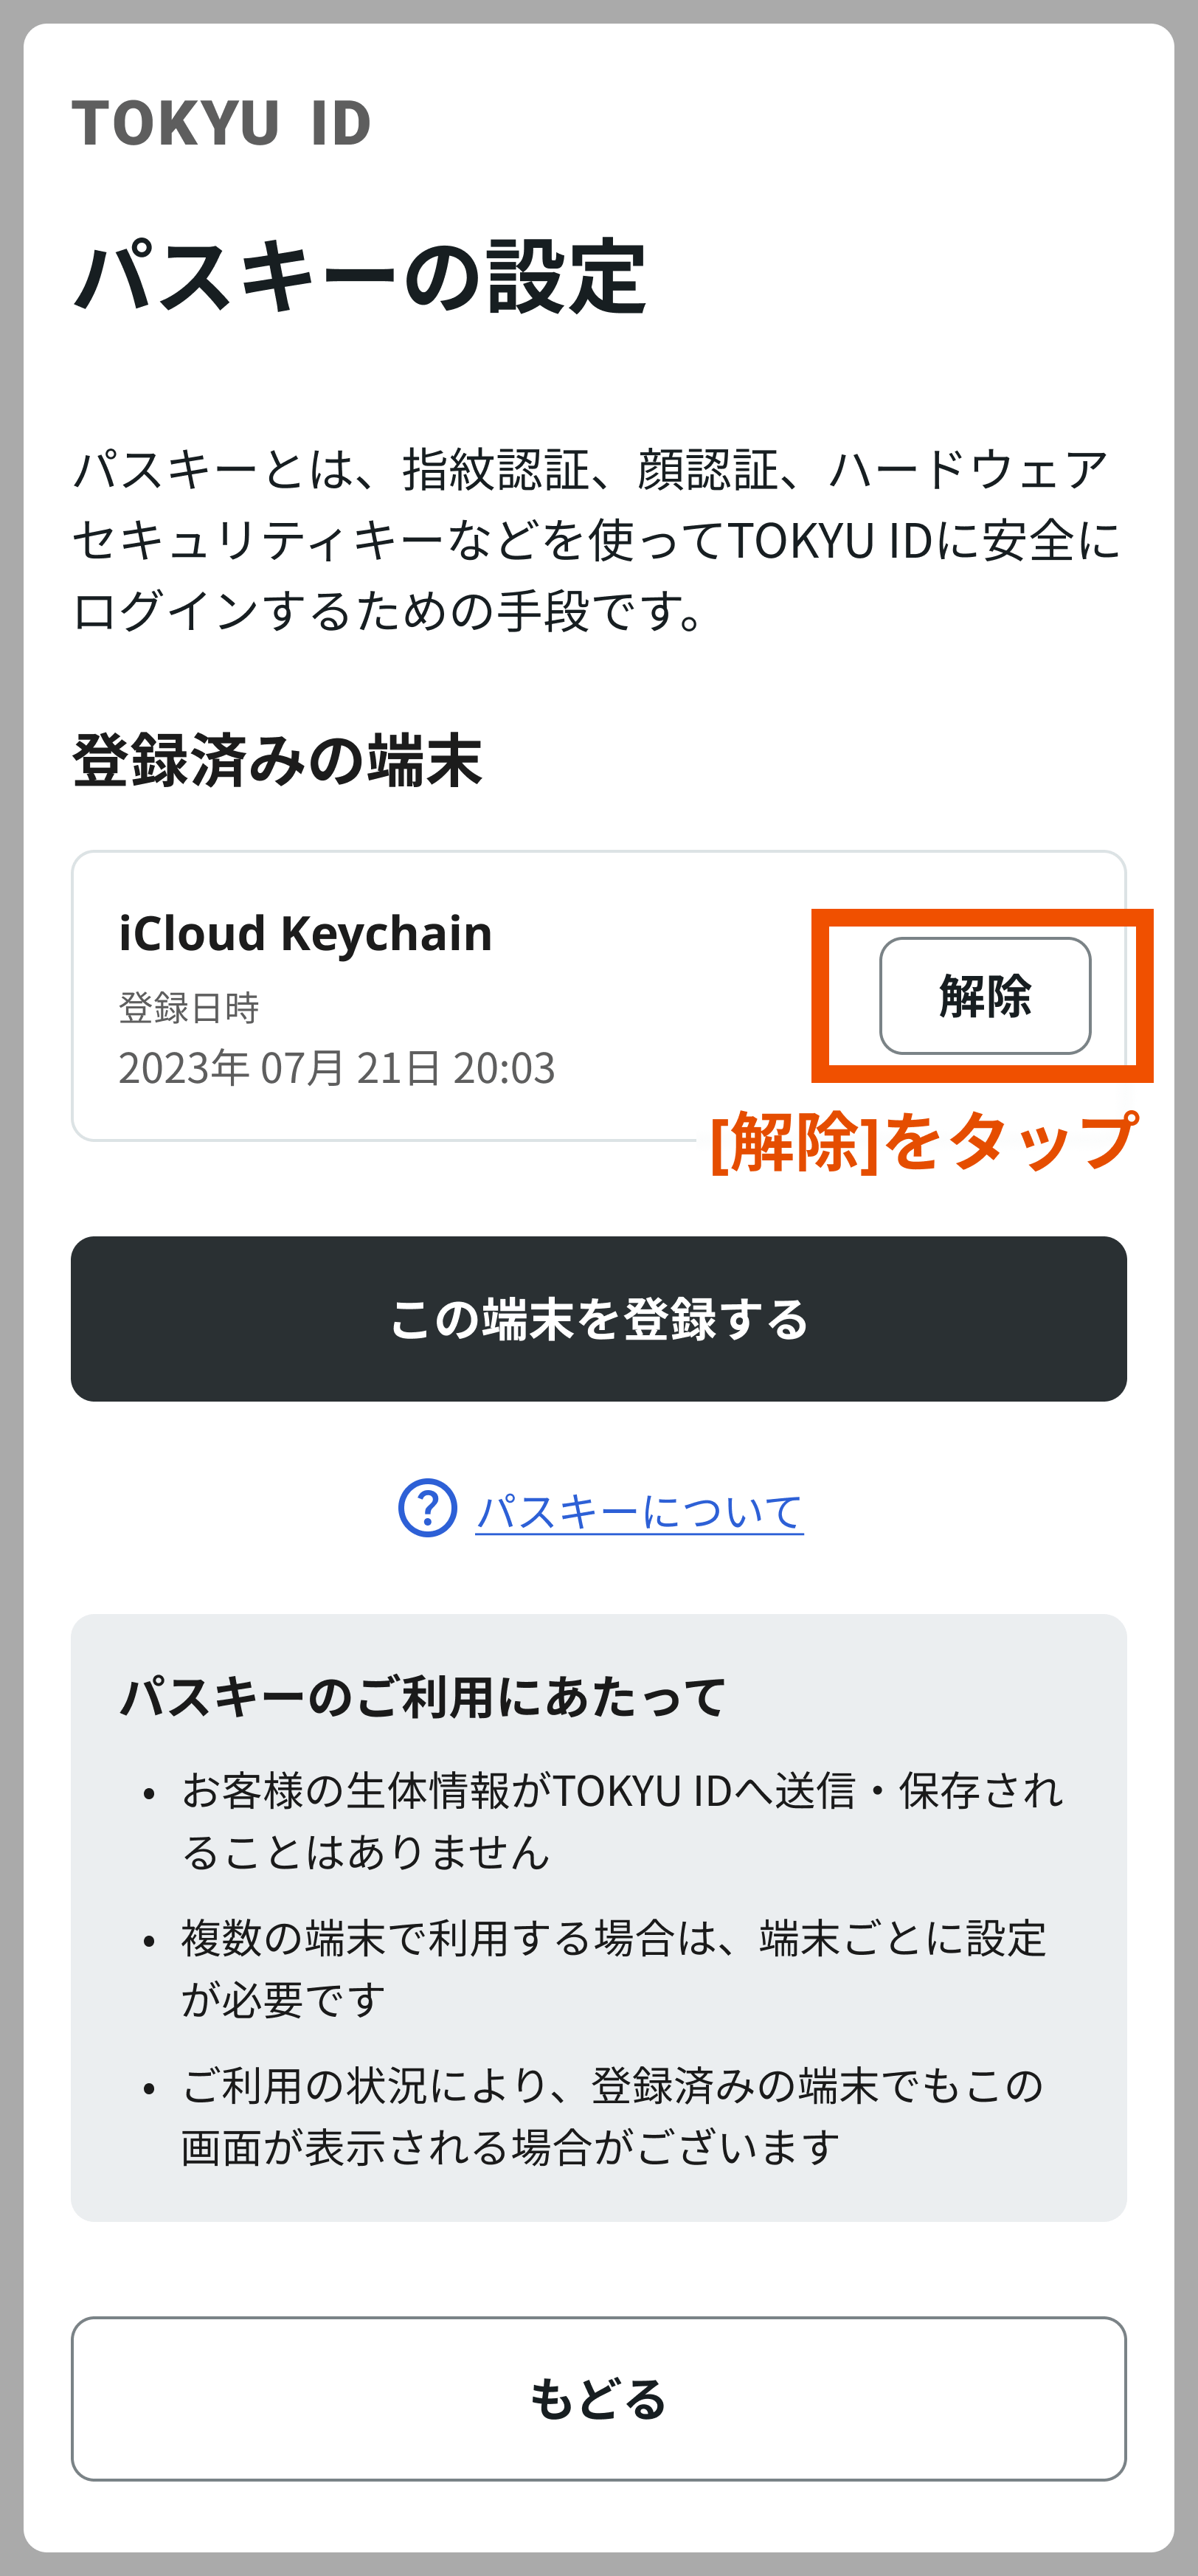Click the パスキーのご利用にあたって notice heading
Image resolution: width=1198 pixels, height=2576 pixels.
click(423, 1697)
